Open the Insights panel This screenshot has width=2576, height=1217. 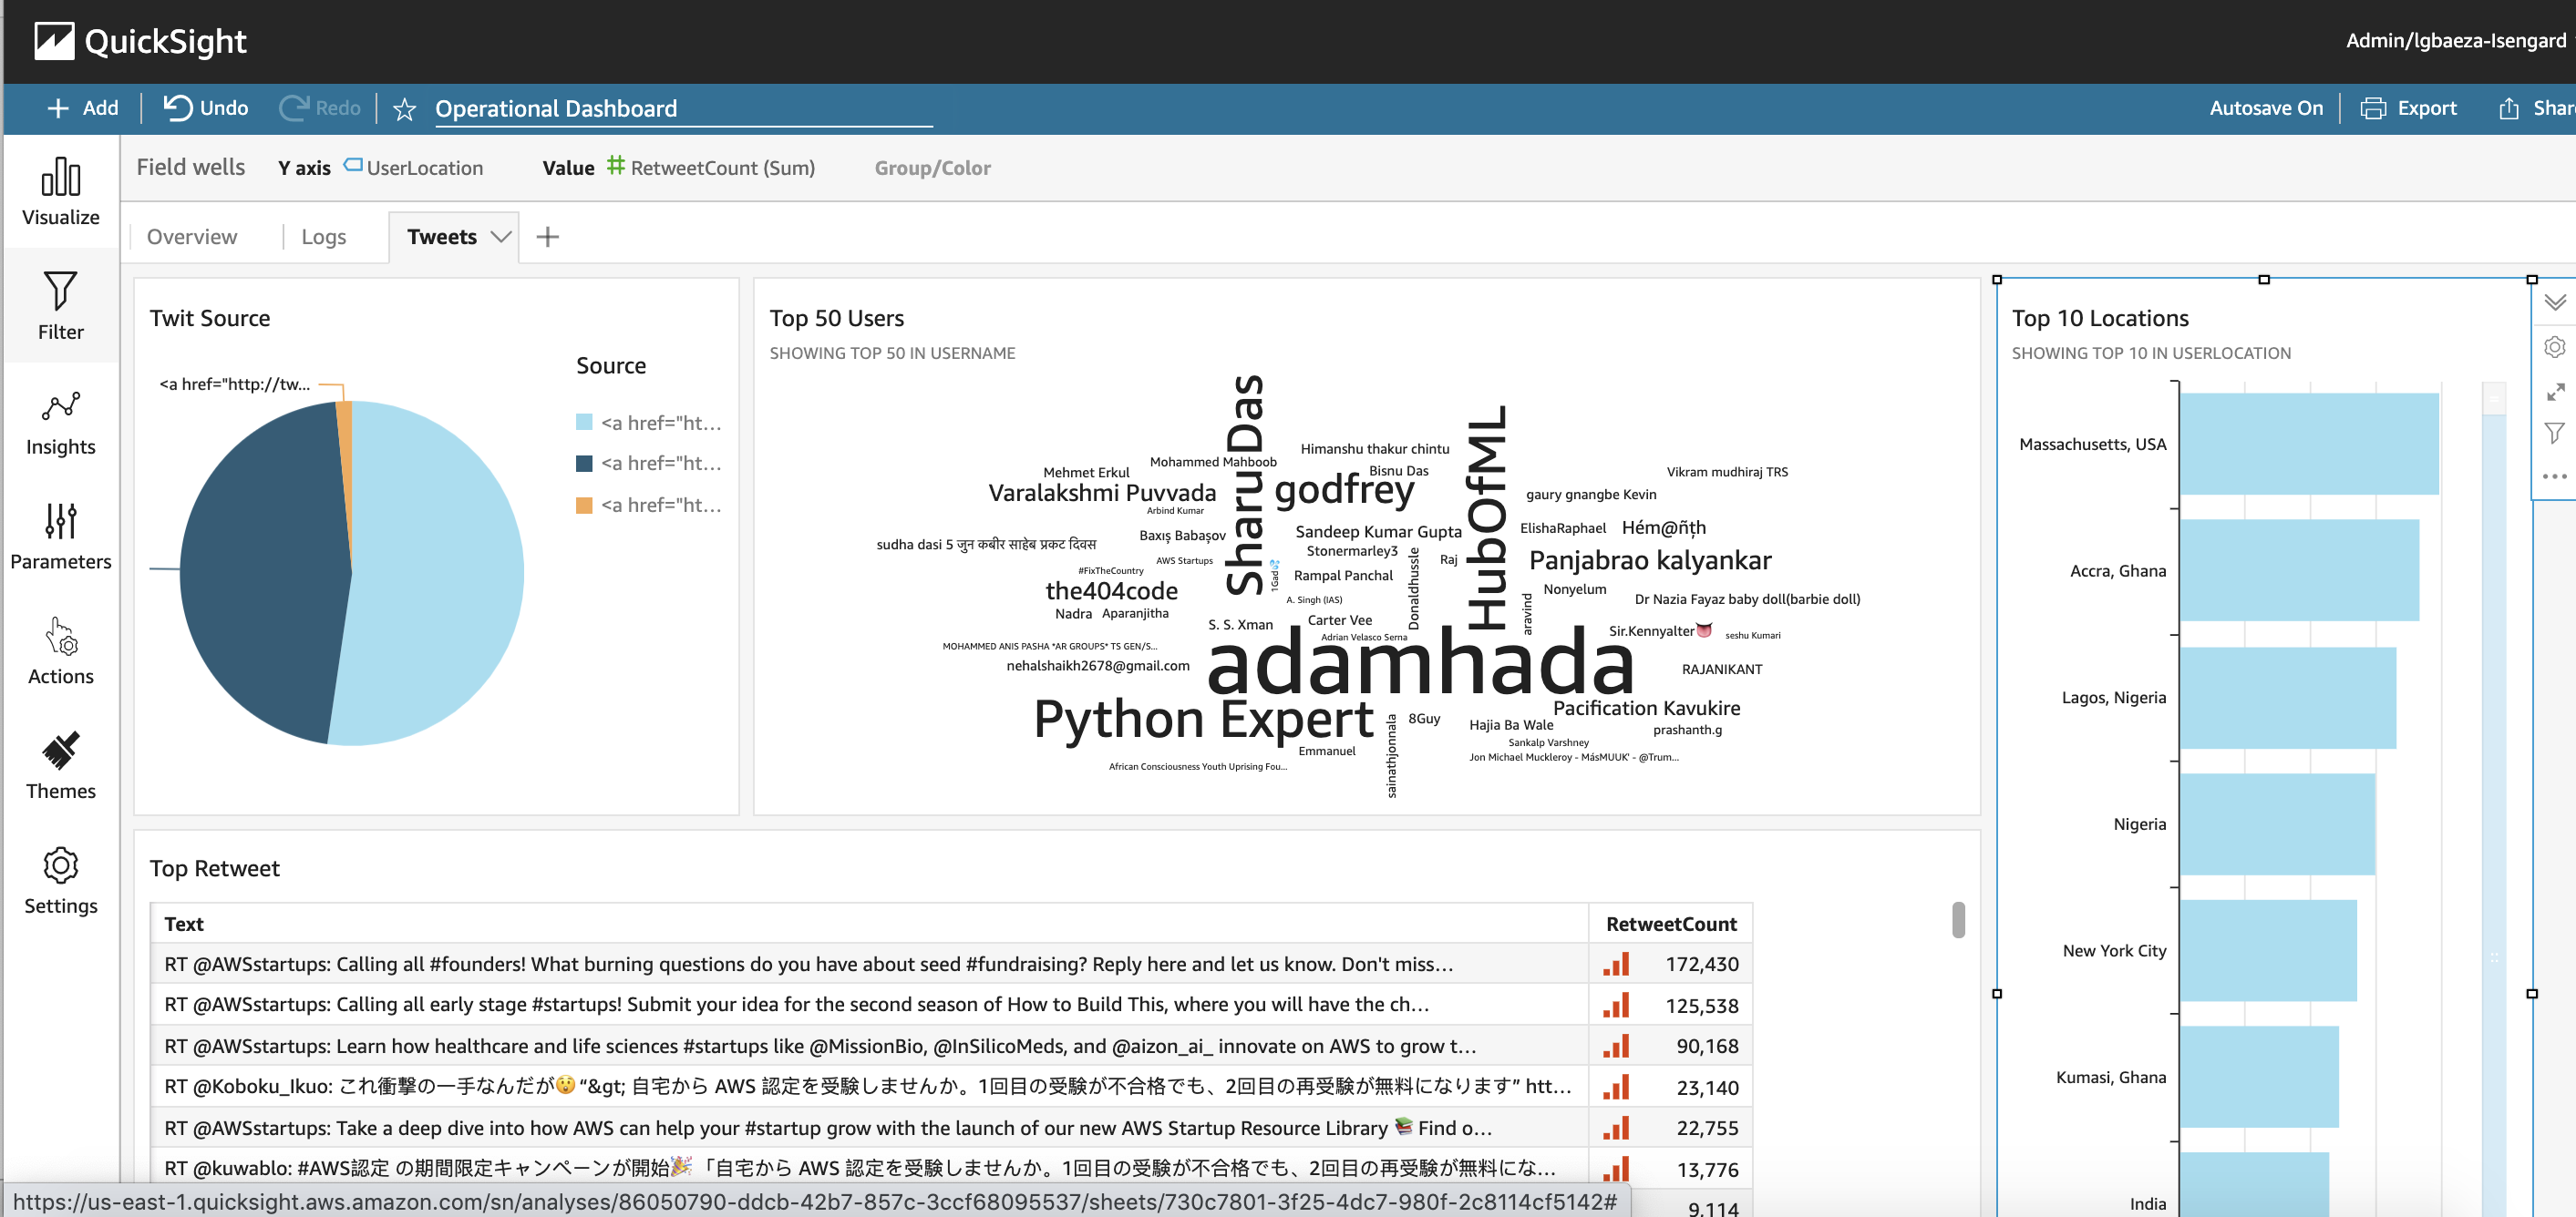coord(60,422)
